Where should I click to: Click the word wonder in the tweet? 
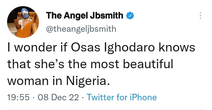[36, 47]
